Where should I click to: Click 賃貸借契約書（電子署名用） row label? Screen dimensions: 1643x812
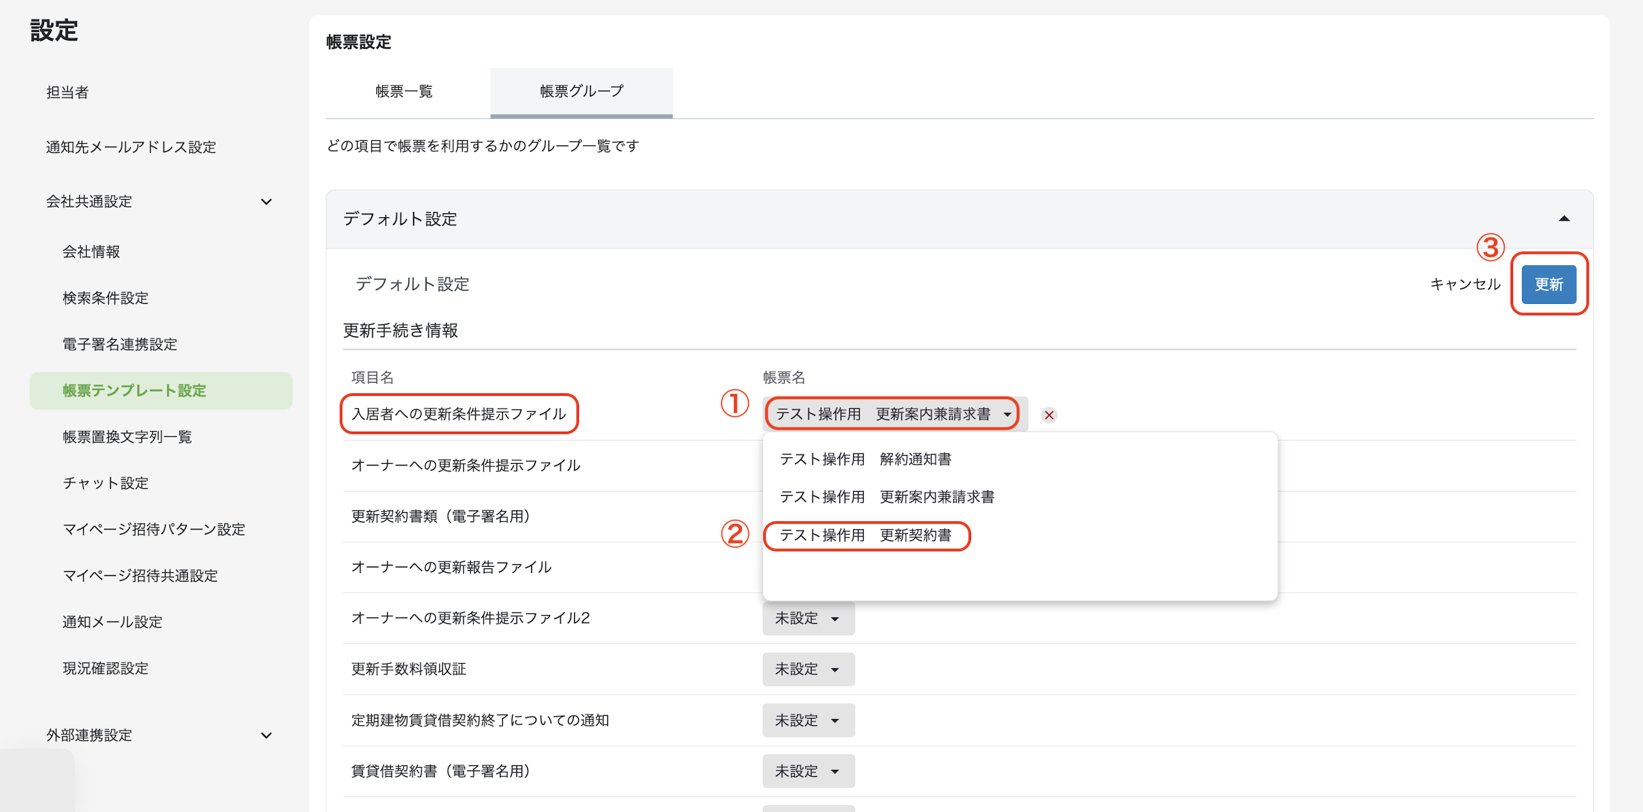[441, 771]
